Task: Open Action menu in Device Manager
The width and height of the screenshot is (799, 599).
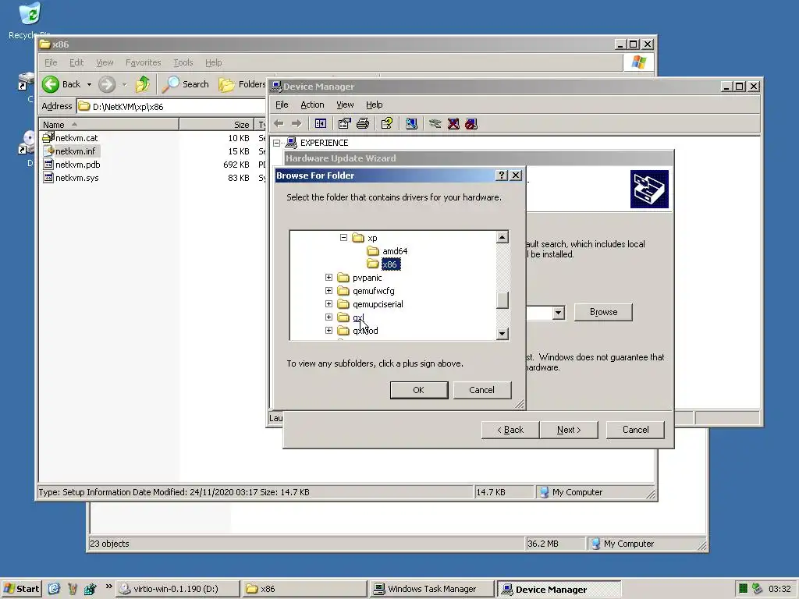Action: 312,105
